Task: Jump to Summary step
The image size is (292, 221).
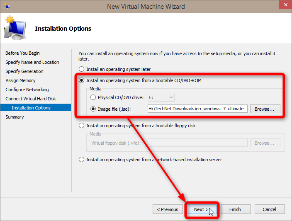Action: coord(15,117)
